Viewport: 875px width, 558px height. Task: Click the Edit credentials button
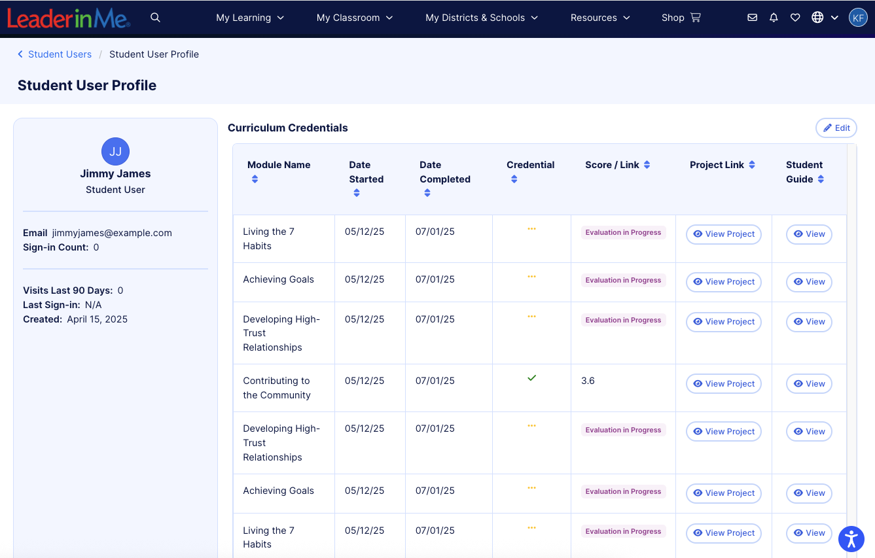836,128
